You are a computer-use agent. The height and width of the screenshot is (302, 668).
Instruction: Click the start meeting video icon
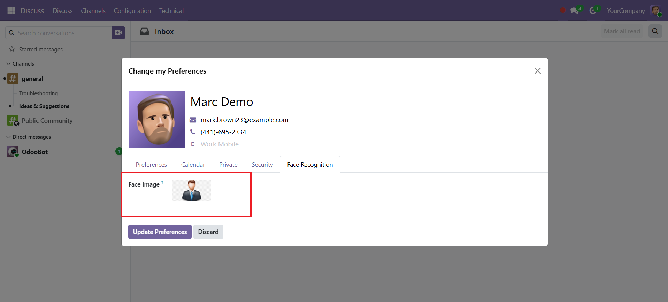point(118,33)
